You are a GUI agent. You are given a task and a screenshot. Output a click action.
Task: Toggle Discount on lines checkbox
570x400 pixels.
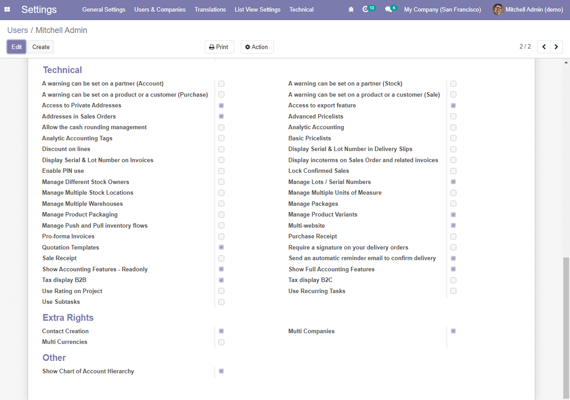[221, 149]
